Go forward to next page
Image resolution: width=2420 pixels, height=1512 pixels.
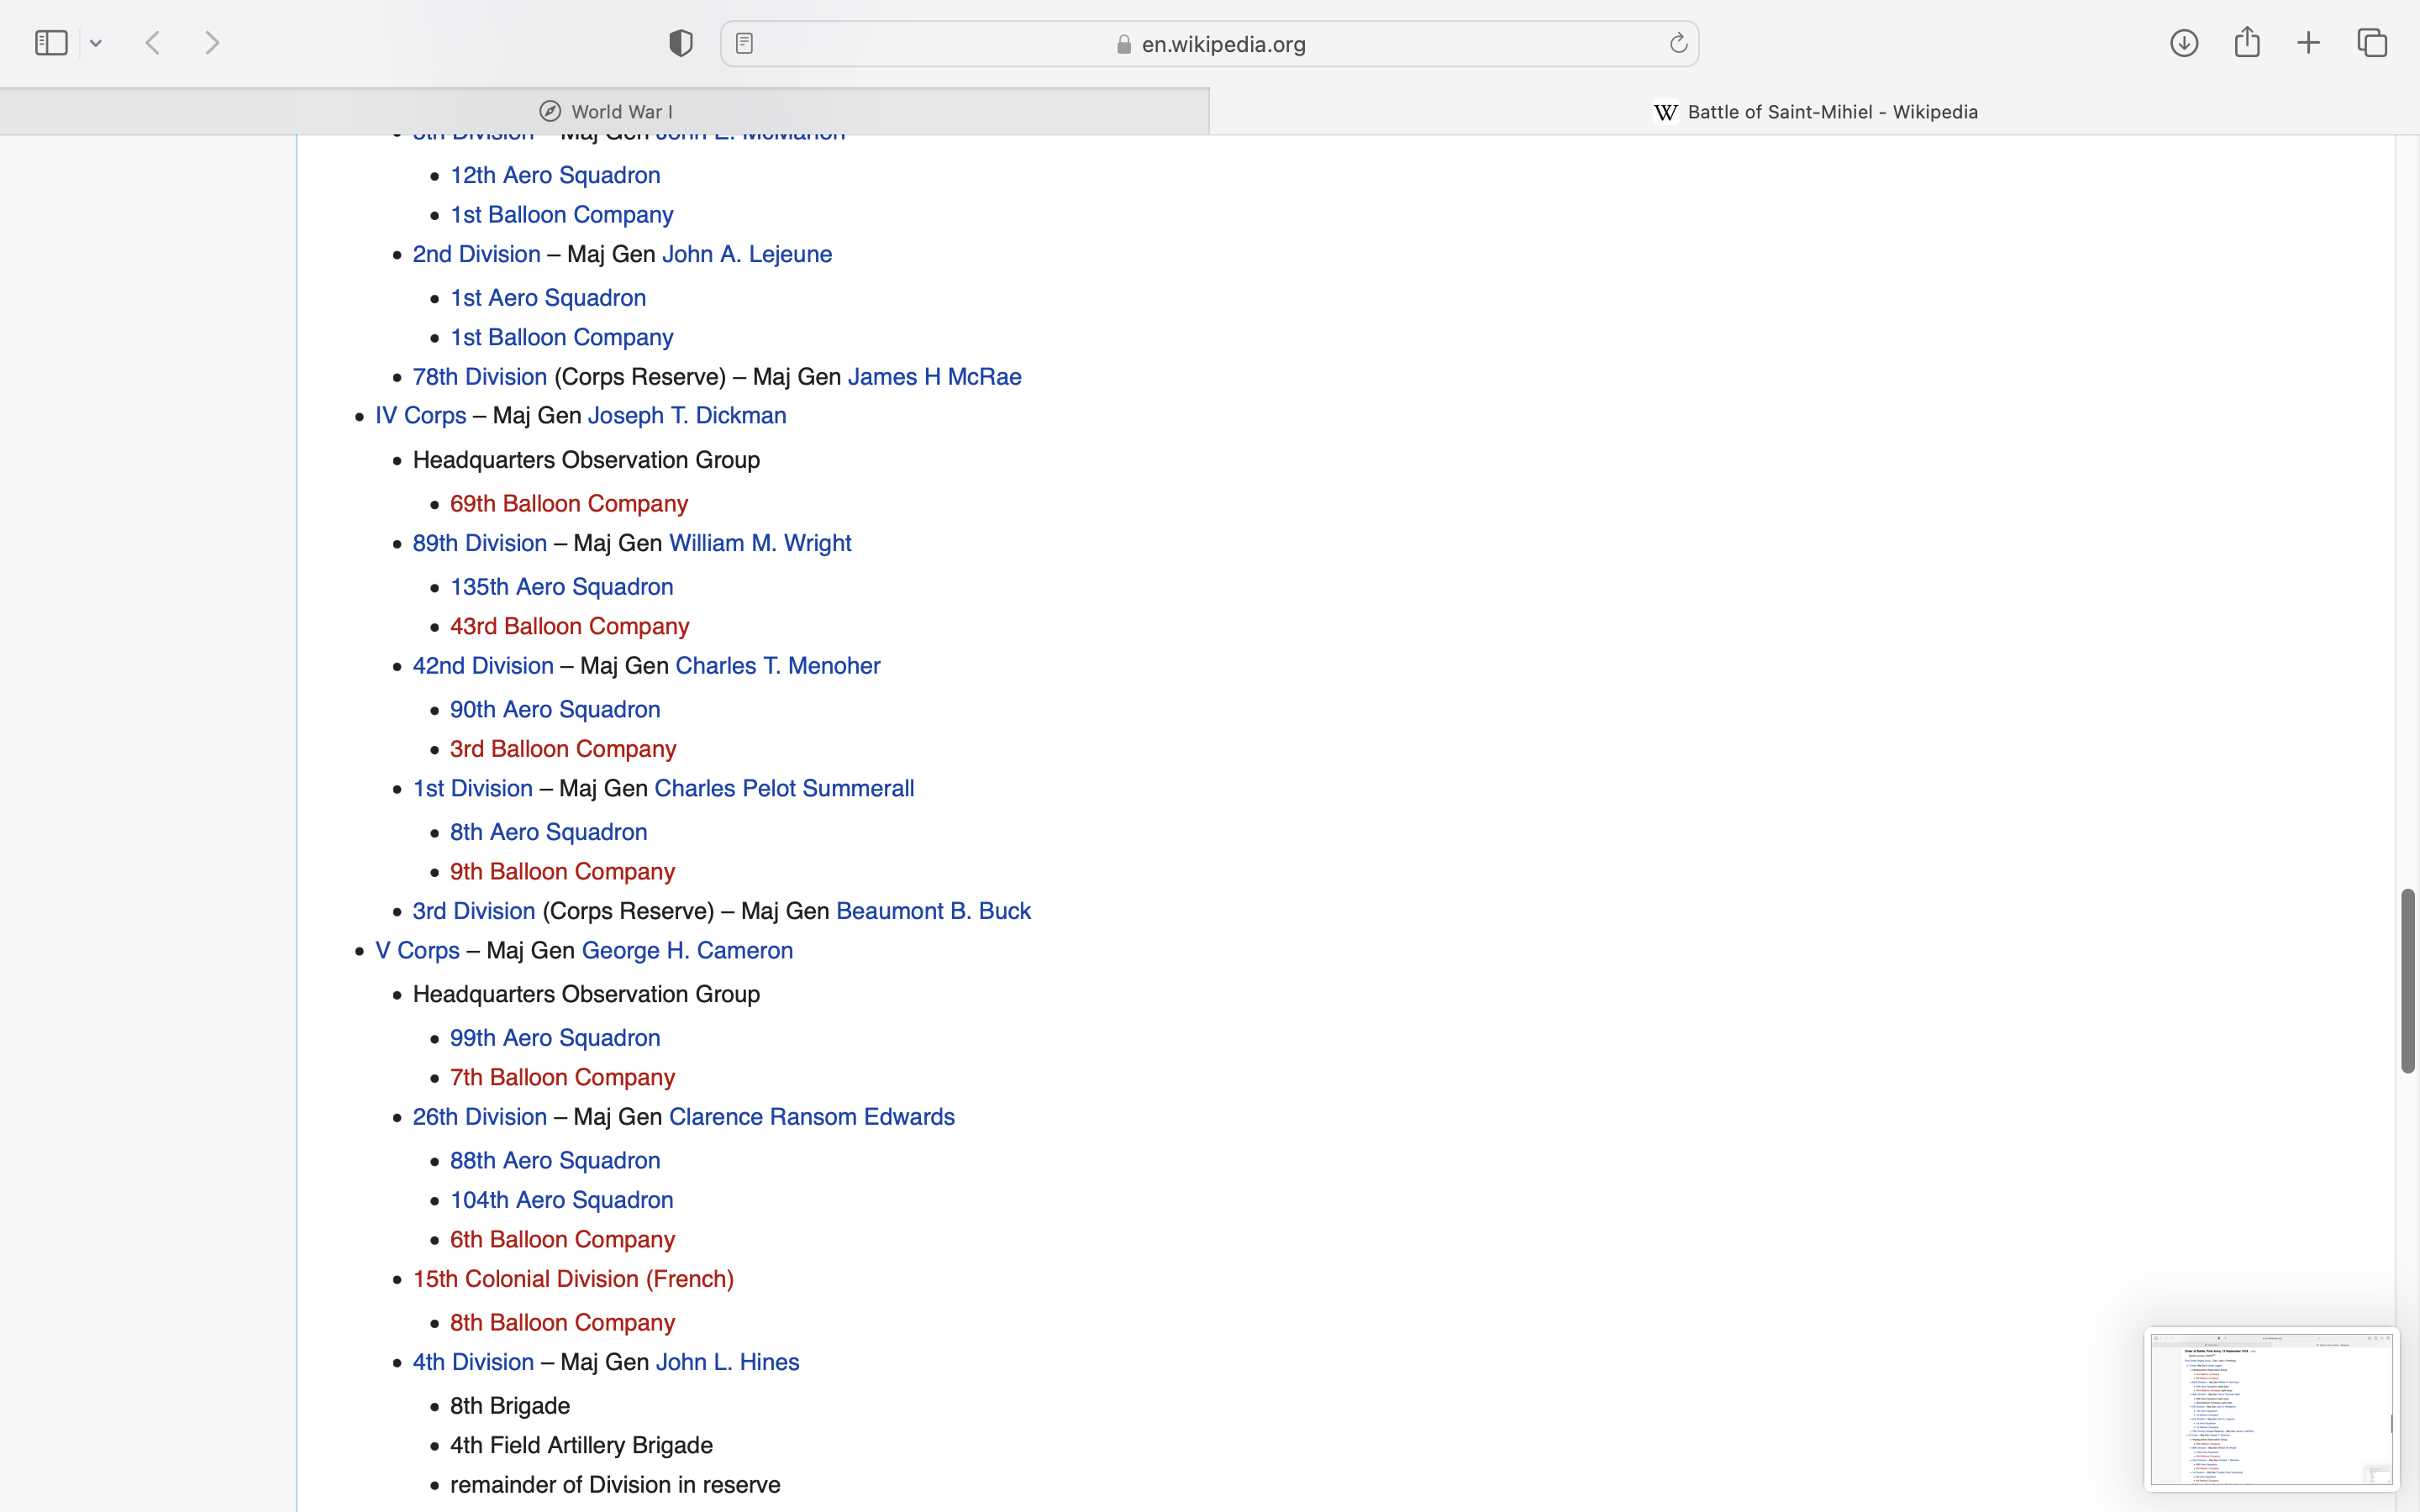(212, 43)
